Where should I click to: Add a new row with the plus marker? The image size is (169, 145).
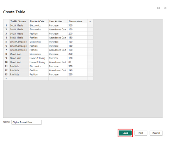6,79
